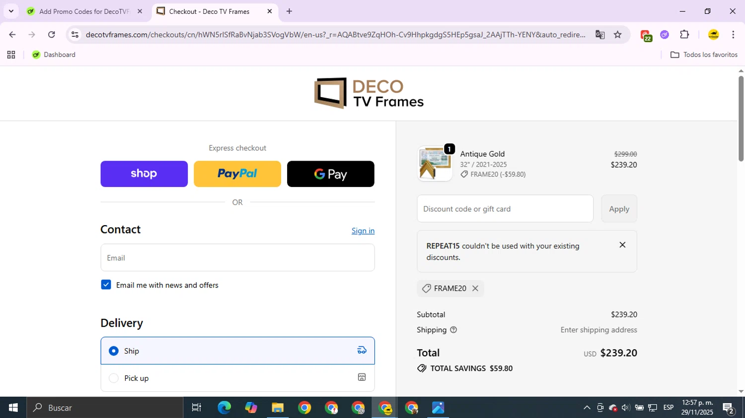The image size is (745, 418).
Task: Show hidden system tray icons
Action: pos(587,408)
